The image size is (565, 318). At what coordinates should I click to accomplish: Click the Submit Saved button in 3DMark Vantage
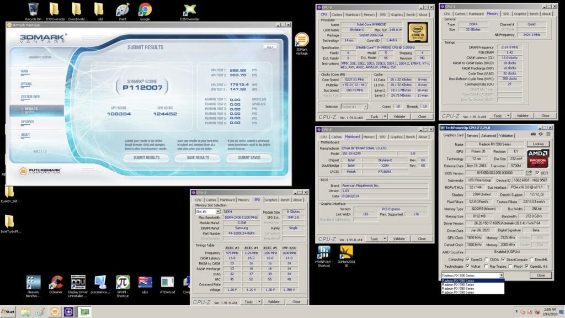[x=249, y=157]
